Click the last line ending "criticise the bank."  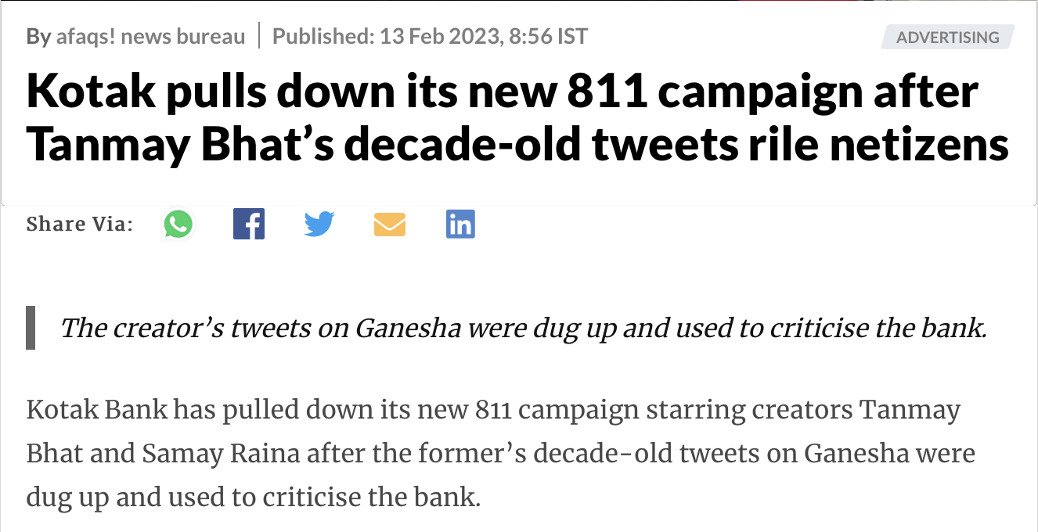[x=252, y=498]
